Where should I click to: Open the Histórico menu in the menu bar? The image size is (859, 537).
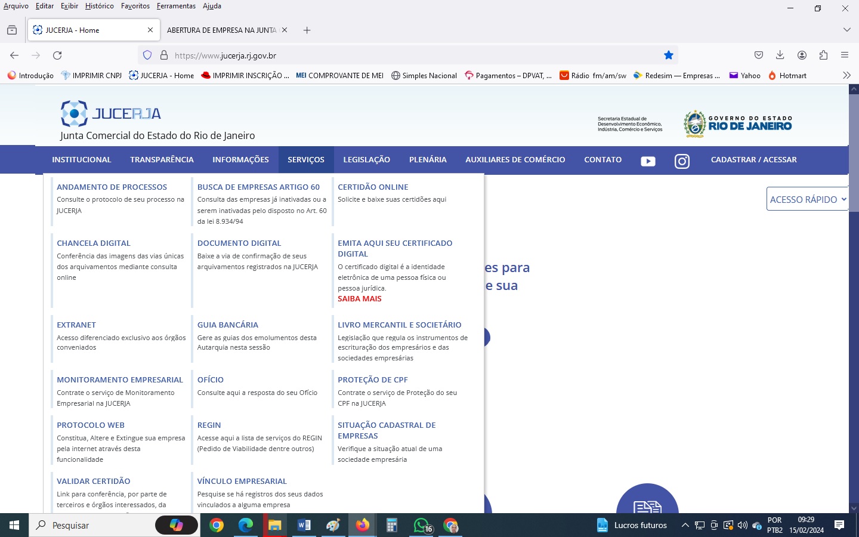pyautogui.click(x=100, y=6)
